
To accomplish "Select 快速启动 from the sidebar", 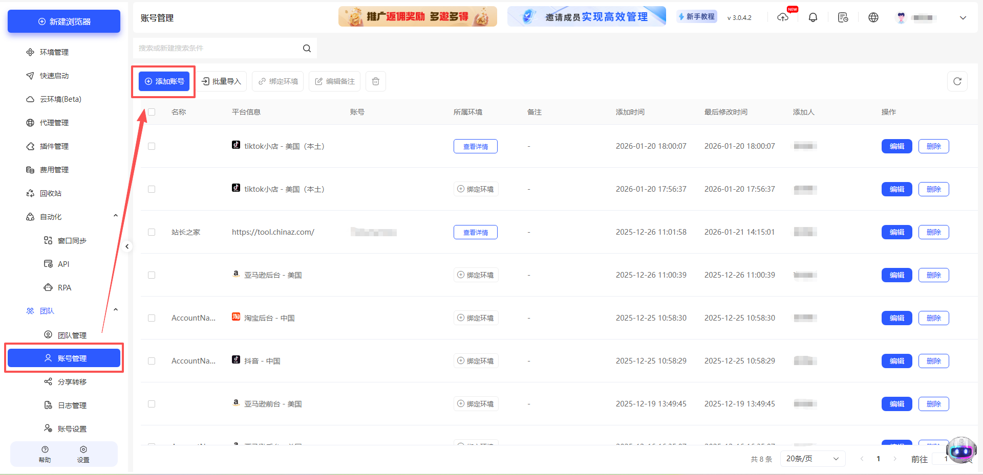I will [53, 75].
